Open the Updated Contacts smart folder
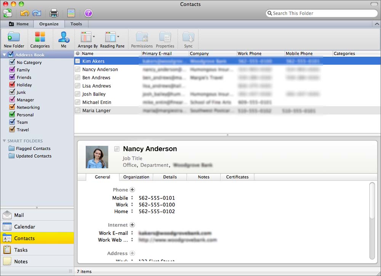Image resolution: width=381 pixels, height=276 pixels. pos(30,156)
